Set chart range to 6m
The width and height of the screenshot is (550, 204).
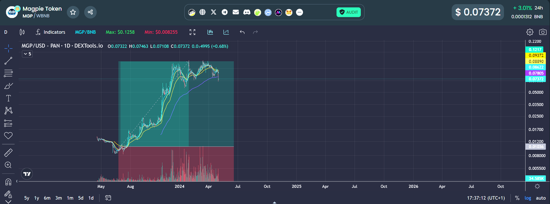[47, 198]
